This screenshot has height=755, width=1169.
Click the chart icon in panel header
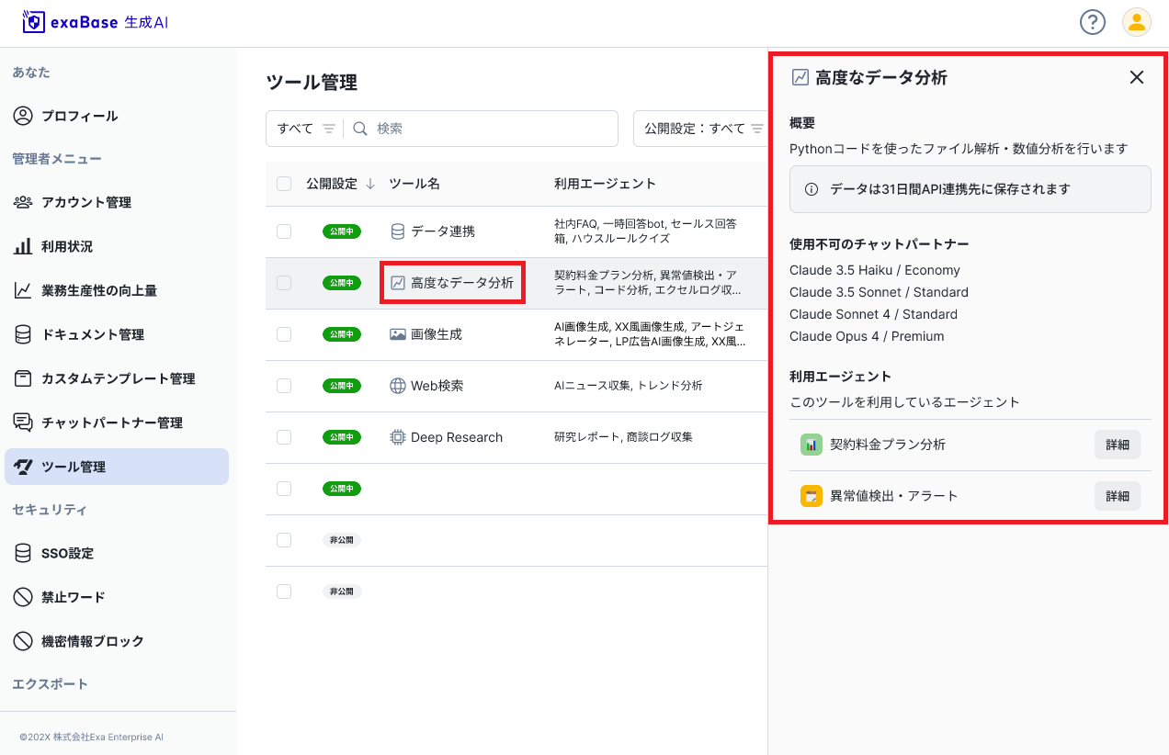point(800,77)
